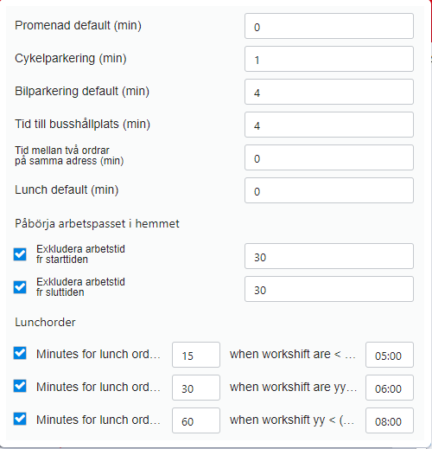Toggle third lunch order checkbox (60 minutes)
This screenshot has height=449, width=432.
pos(20,419)
